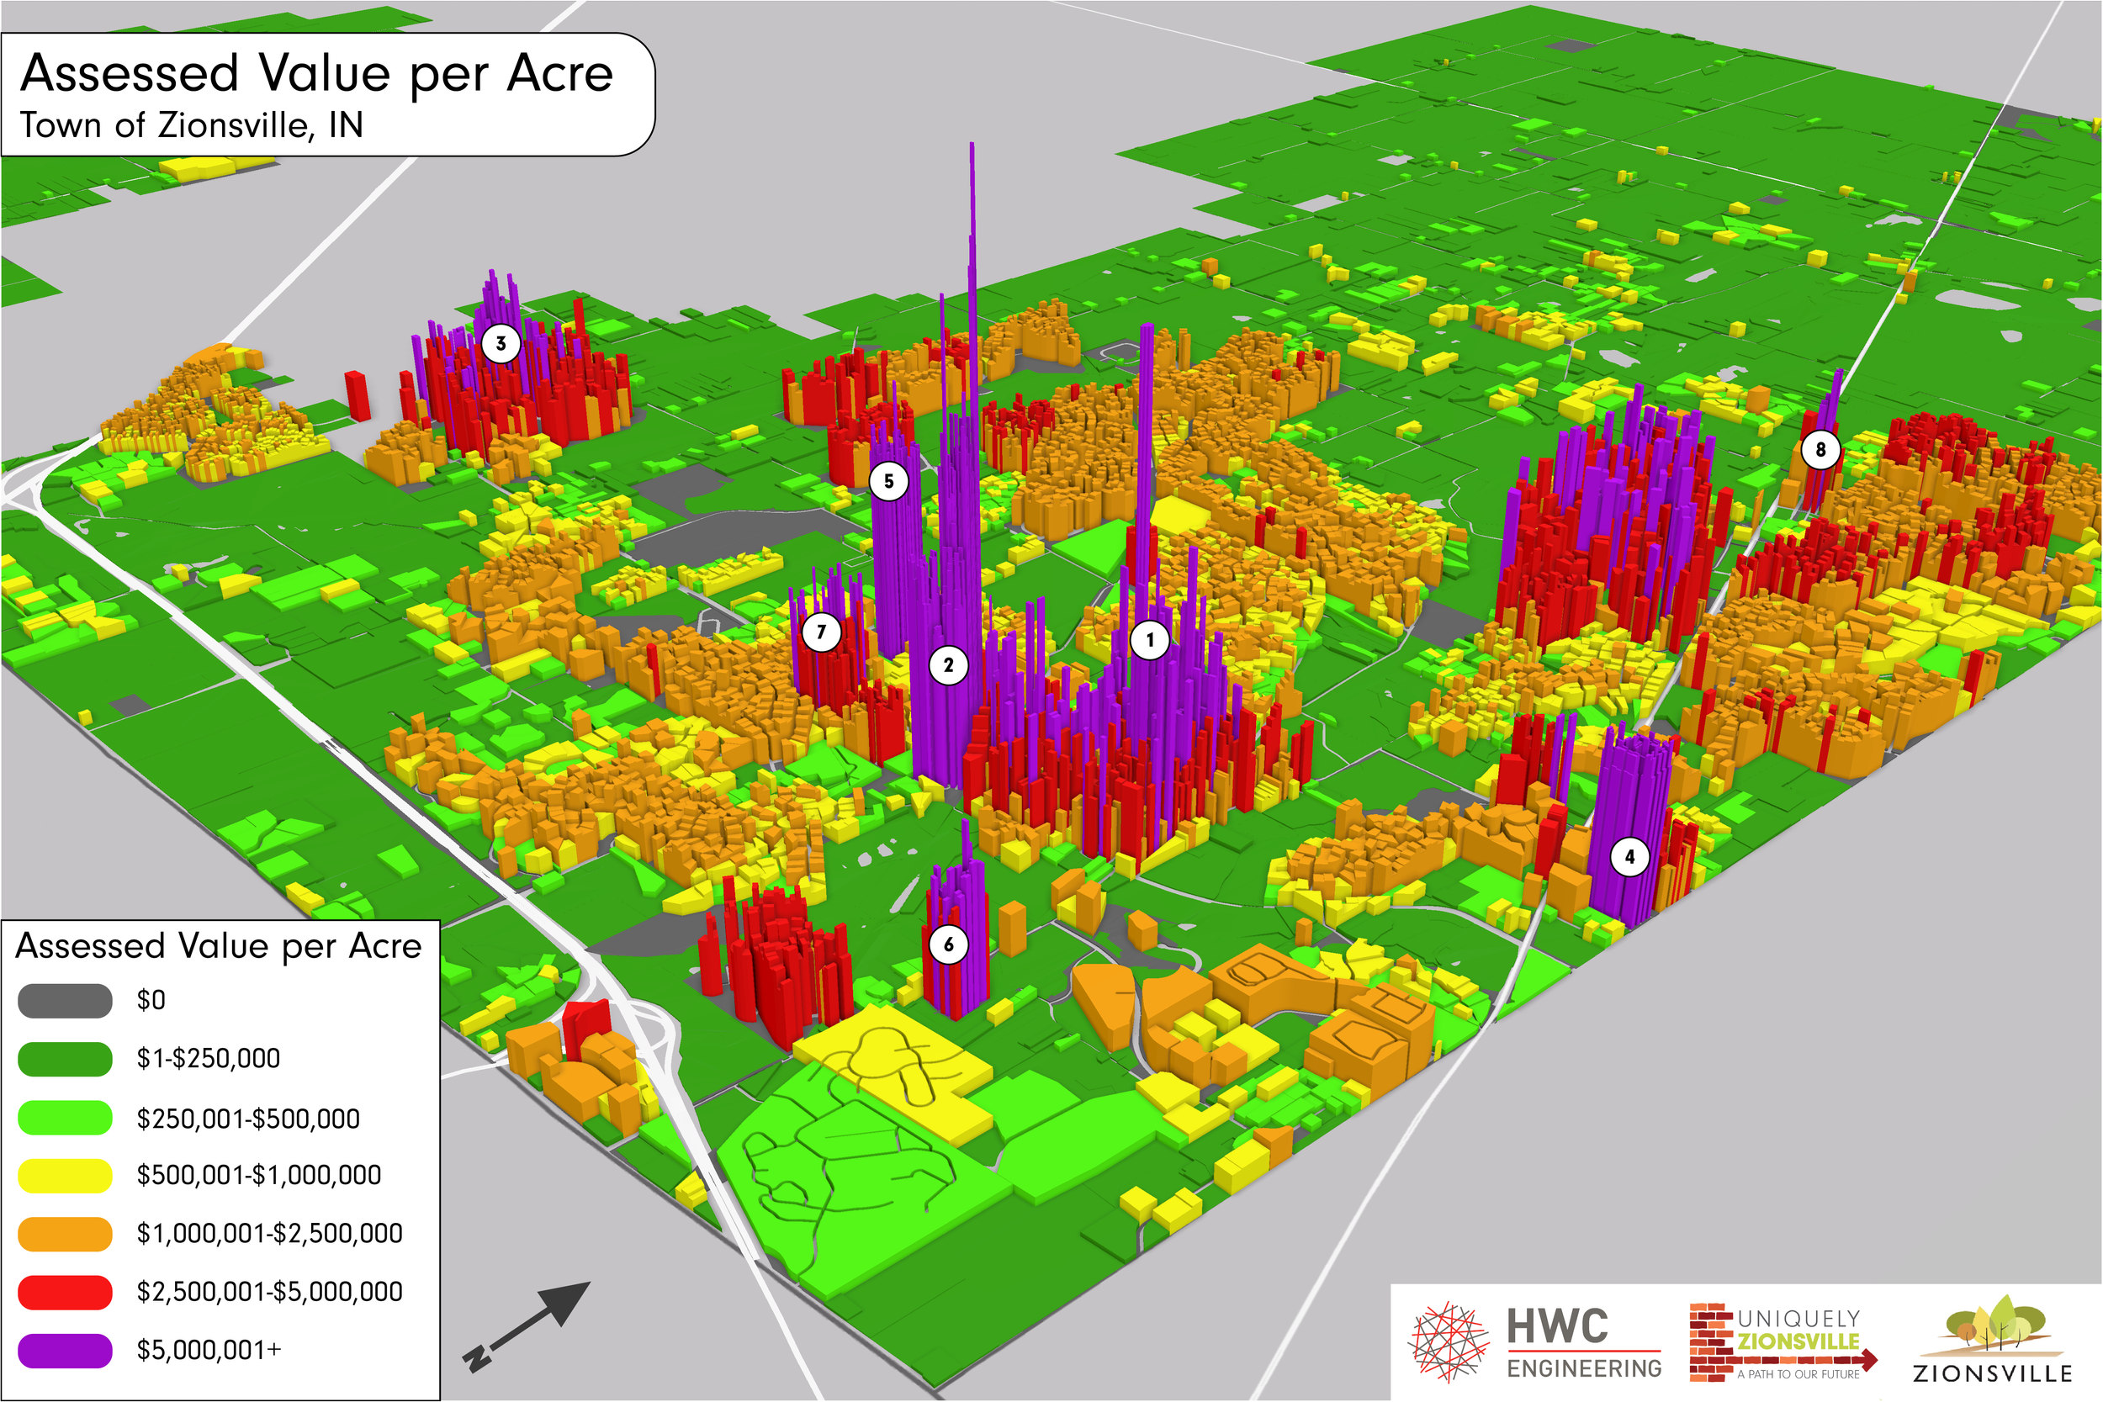Click the red $2,500,001-$5,000,000 swatch
The width and height of the screenshot is (2103, 1402).
click(66, 1292)
